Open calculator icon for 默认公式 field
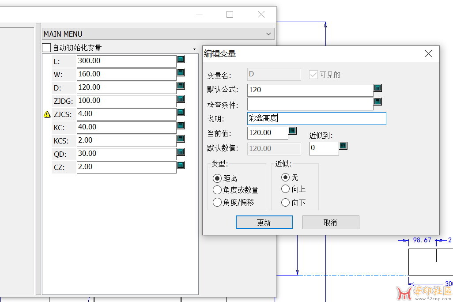This screenshot has width=453, height=302. tap(377, 88)
